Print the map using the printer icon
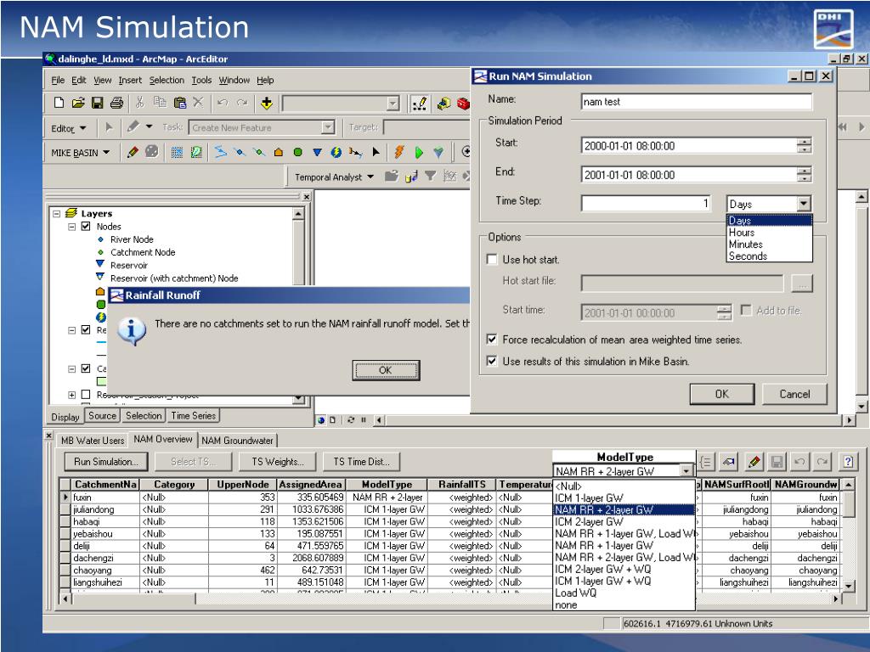Viewport: 870px width, 652px height. click(x=116, y=103)
